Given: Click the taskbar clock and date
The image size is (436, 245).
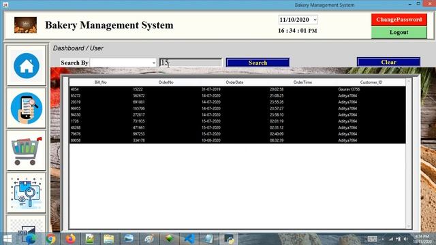Looking at the screenshot, I should 422,239.
